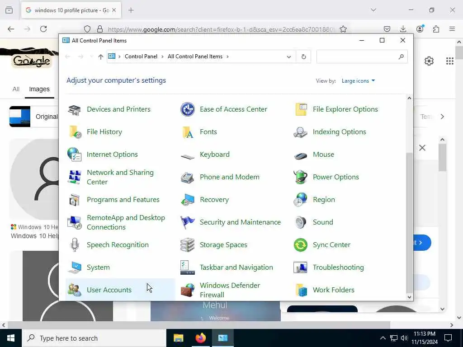Show hidden system tray icons
The image size is (463, 347).
383,338
